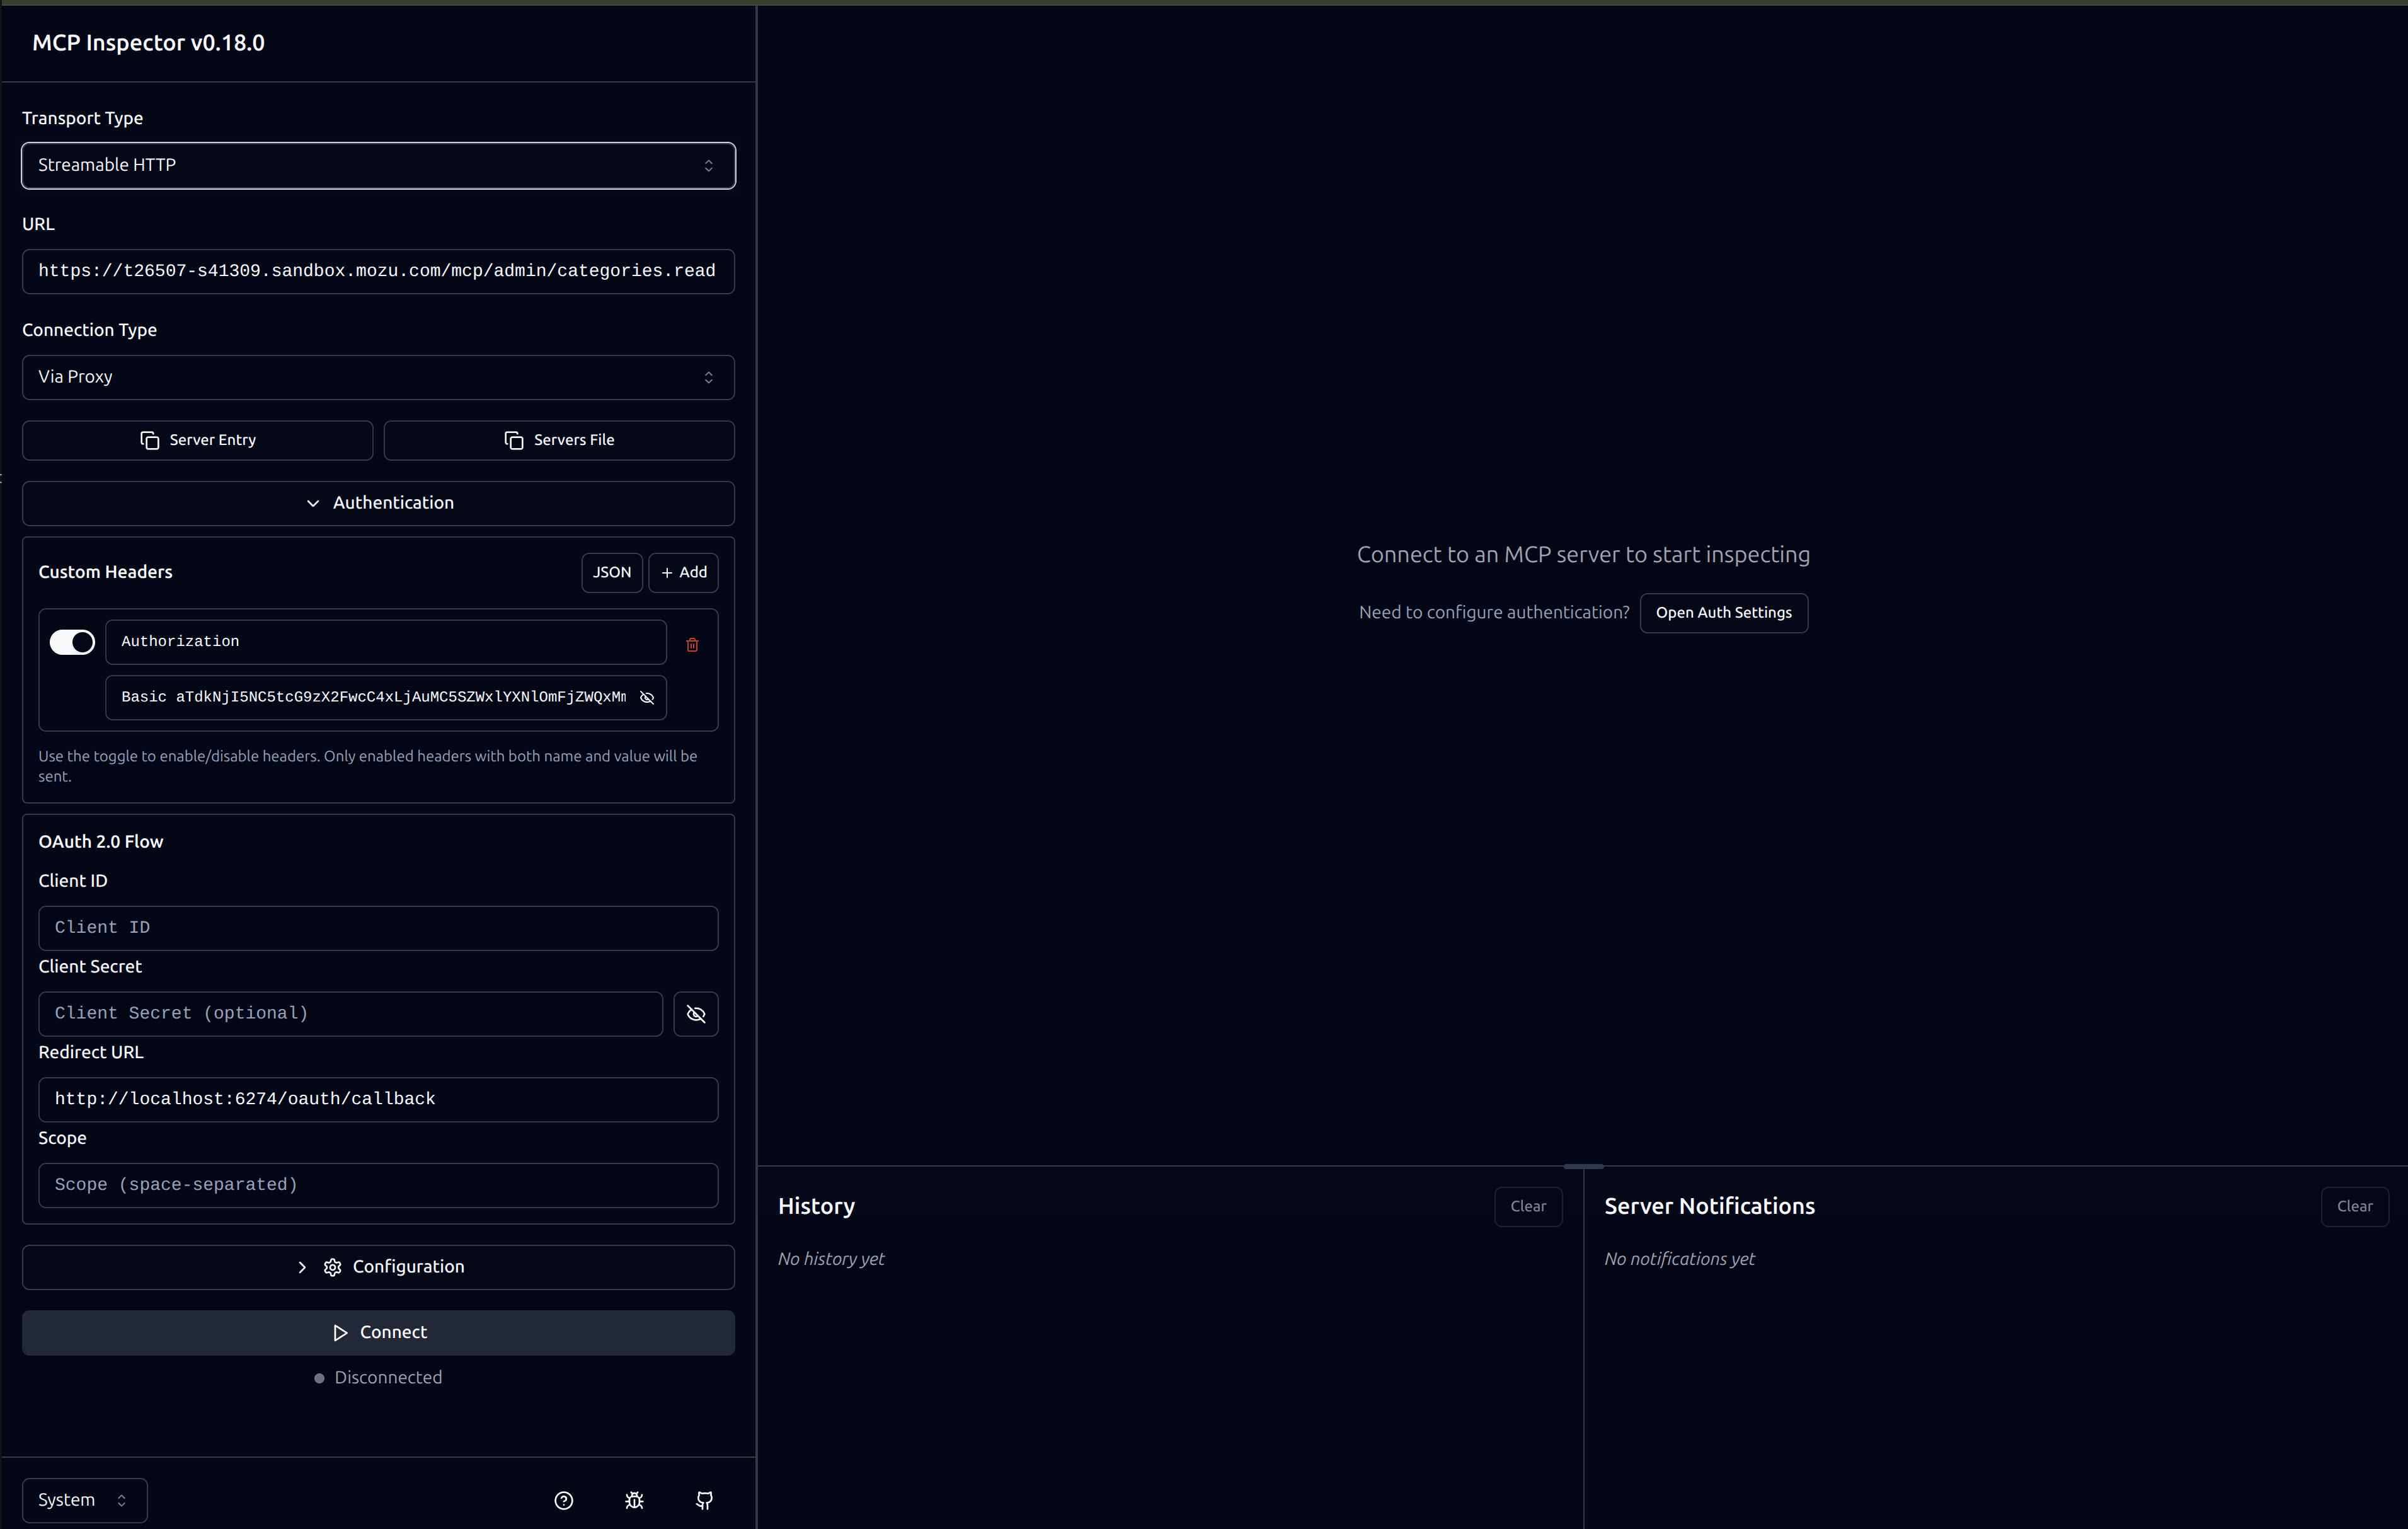Disable the Authorization custom header toggle
Image resolution: width=2408 pixels, height=1529 pixels.
click(x=71, y=642)
